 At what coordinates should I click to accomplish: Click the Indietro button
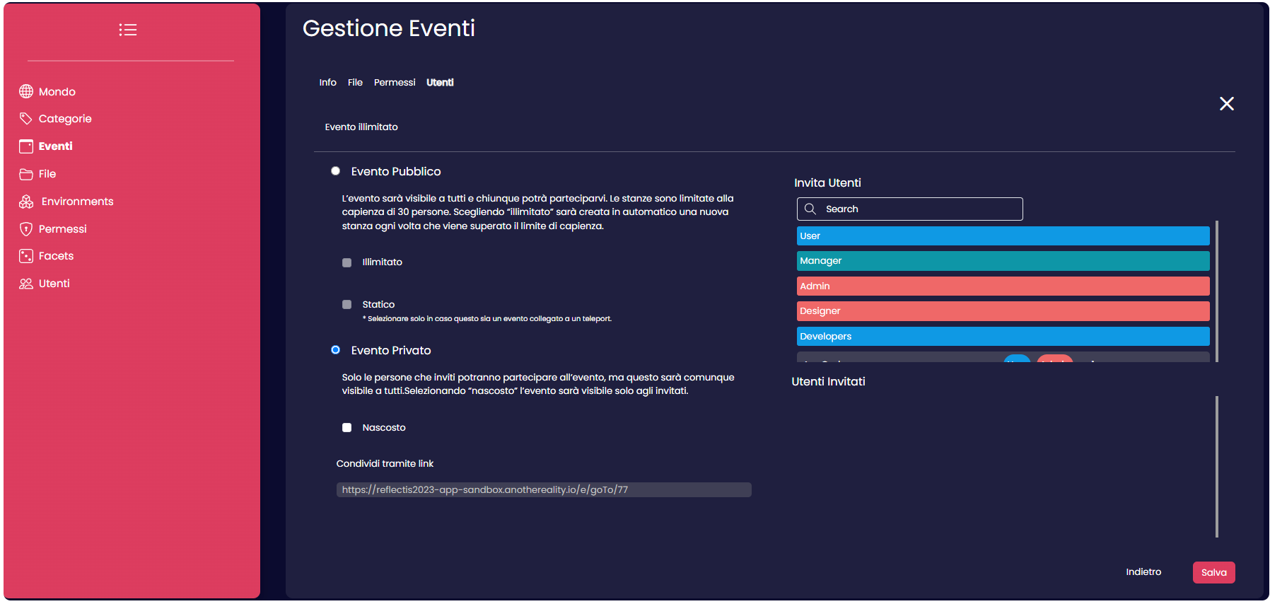1143,572
